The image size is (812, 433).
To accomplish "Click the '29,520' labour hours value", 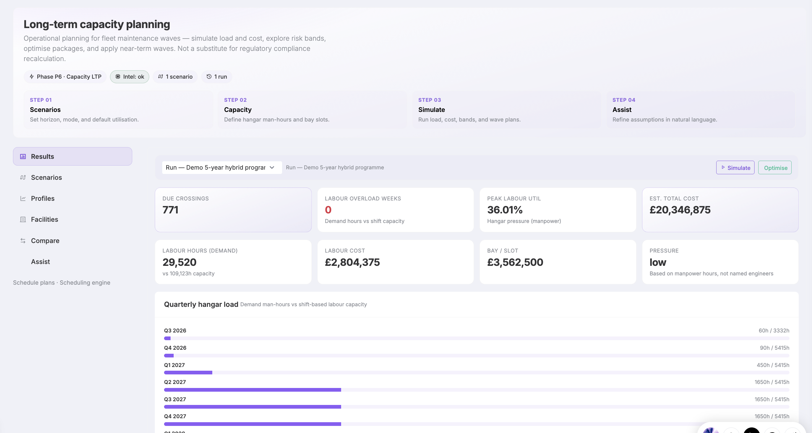I will click(179, 262).
